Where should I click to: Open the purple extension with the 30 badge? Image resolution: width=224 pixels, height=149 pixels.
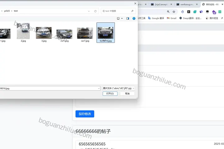tap(214, 12)
